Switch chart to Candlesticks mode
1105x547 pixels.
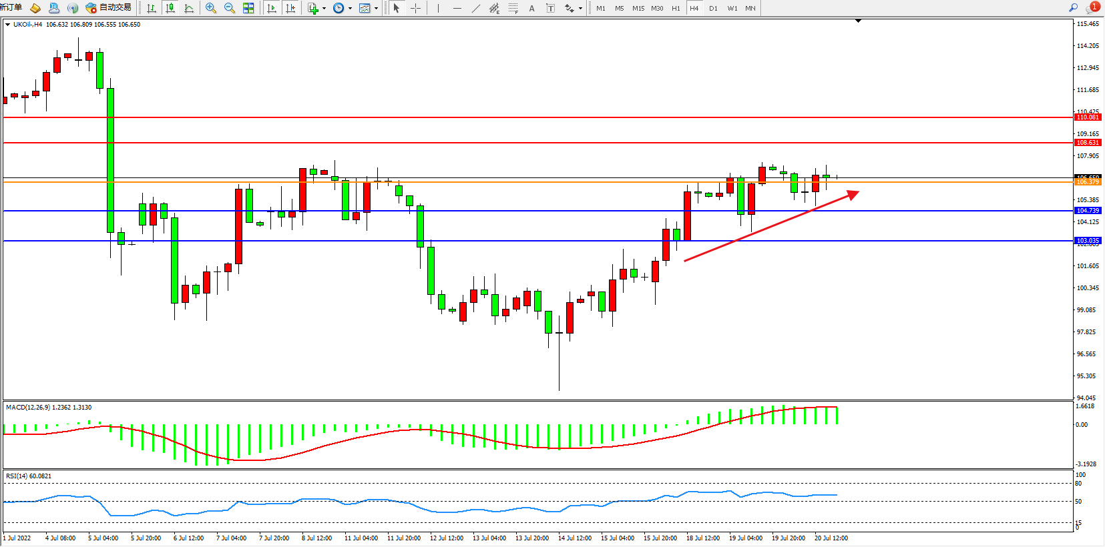[x=170, y=8]
